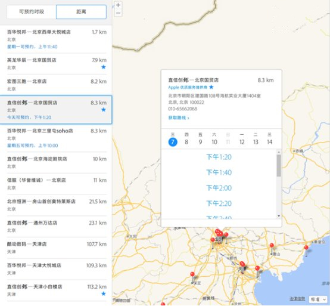Click the 法律信息 link on map
This screenshot has height=306, width=330.
click(x=297, y=299)
